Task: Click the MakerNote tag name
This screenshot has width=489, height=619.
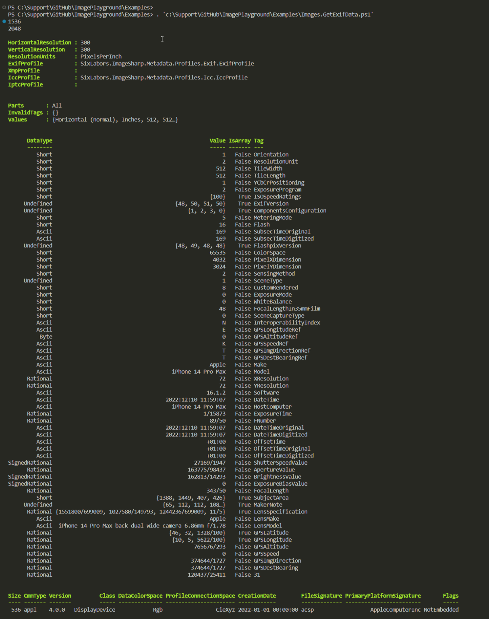Action: click(268, 505)
